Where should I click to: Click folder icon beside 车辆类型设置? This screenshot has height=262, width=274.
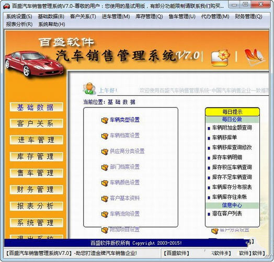click(105, 120)
